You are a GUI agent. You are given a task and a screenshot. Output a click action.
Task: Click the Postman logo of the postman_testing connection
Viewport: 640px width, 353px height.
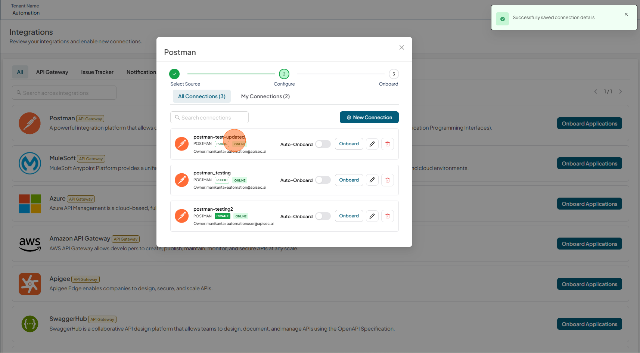pos(182,180)
